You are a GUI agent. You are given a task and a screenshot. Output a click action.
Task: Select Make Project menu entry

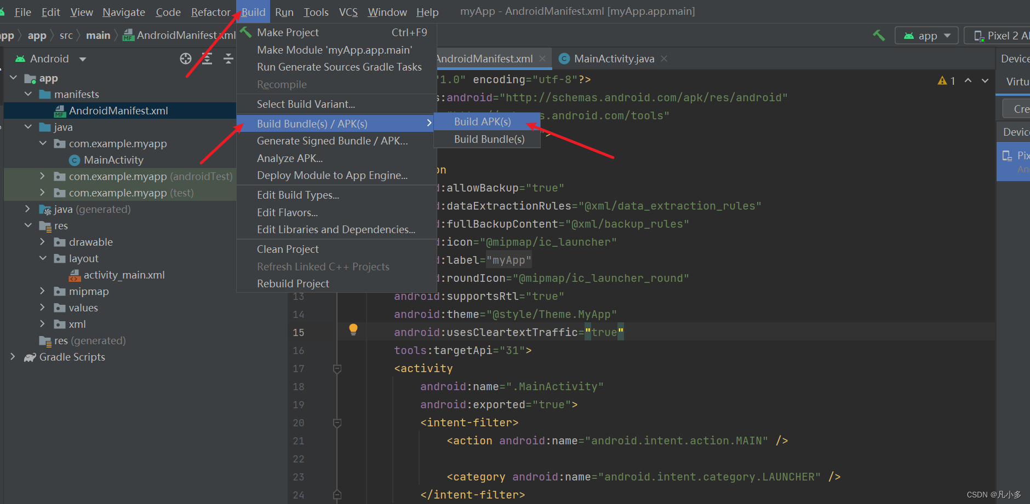coord(336,32)
